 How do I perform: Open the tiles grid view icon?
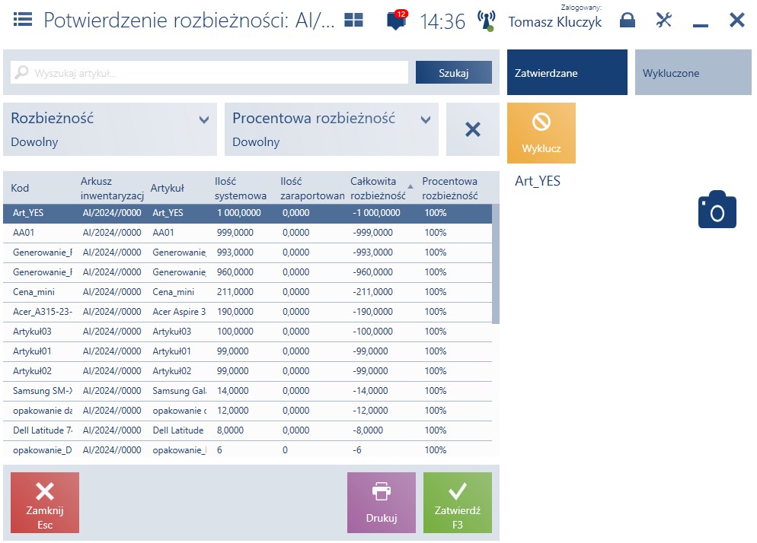coord(353,20)
